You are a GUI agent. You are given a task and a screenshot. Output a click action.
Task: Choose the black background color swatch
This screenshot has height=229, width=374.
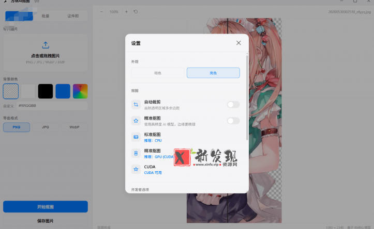[x=46, y=91]
